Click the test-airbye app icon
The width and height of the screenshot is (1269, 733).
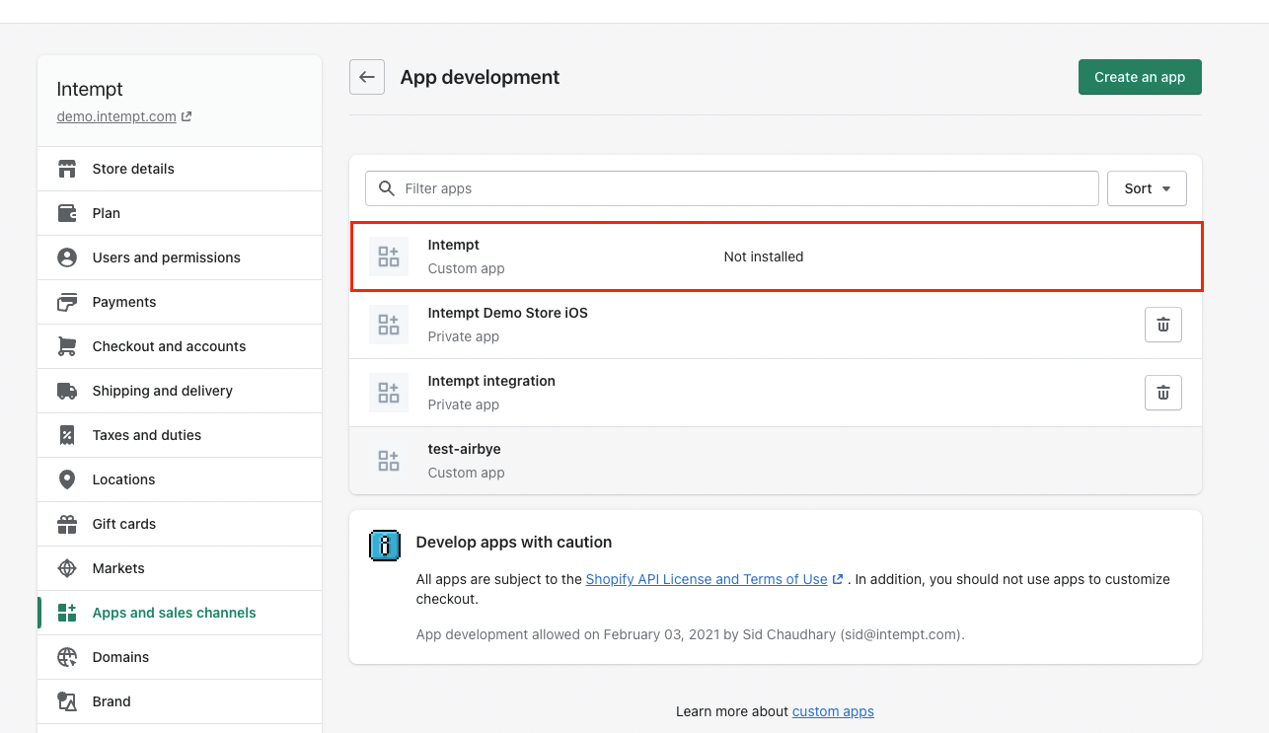coord(389,461)
